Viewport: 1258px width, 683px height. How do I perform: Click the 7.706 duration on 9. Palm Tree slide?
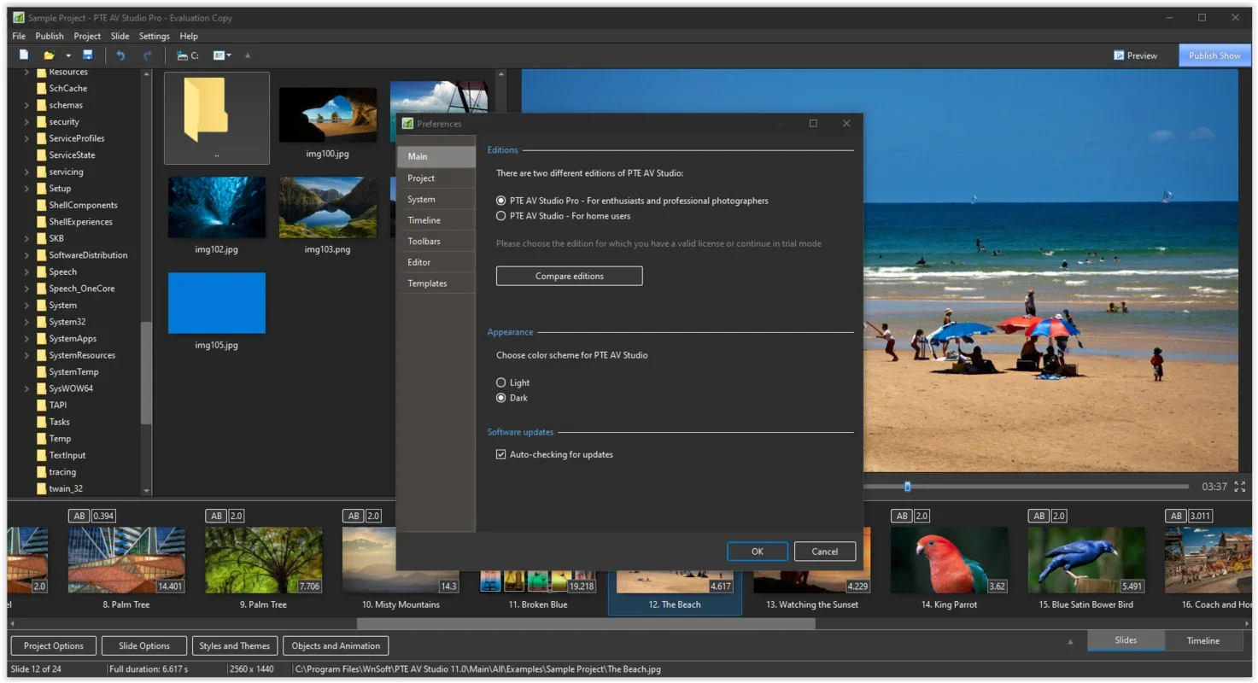pyautogui.click(x=310, y=587)
